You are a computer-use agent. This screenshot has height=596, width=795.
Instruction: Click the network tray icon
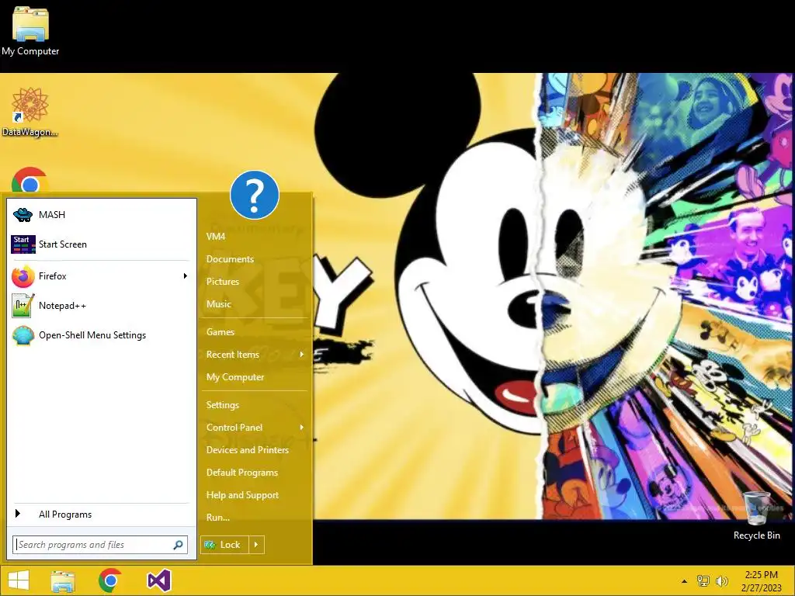[703, 580]
